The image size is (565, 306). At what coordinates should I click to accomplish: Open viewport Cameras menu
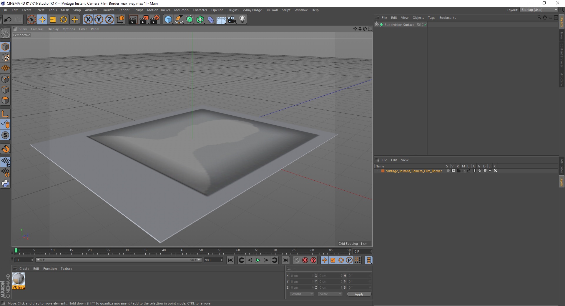[37, 29]
